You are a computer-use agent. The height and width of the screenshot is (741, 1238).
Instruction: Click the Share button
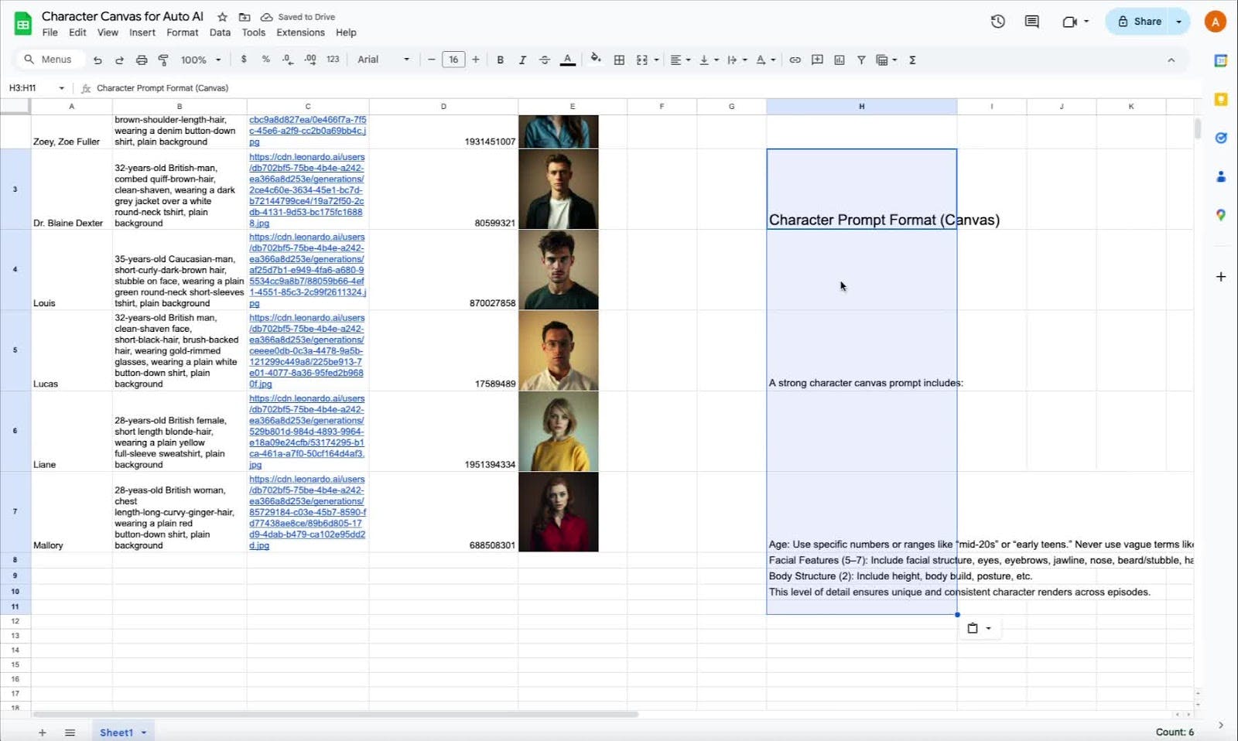(1140, 22)
